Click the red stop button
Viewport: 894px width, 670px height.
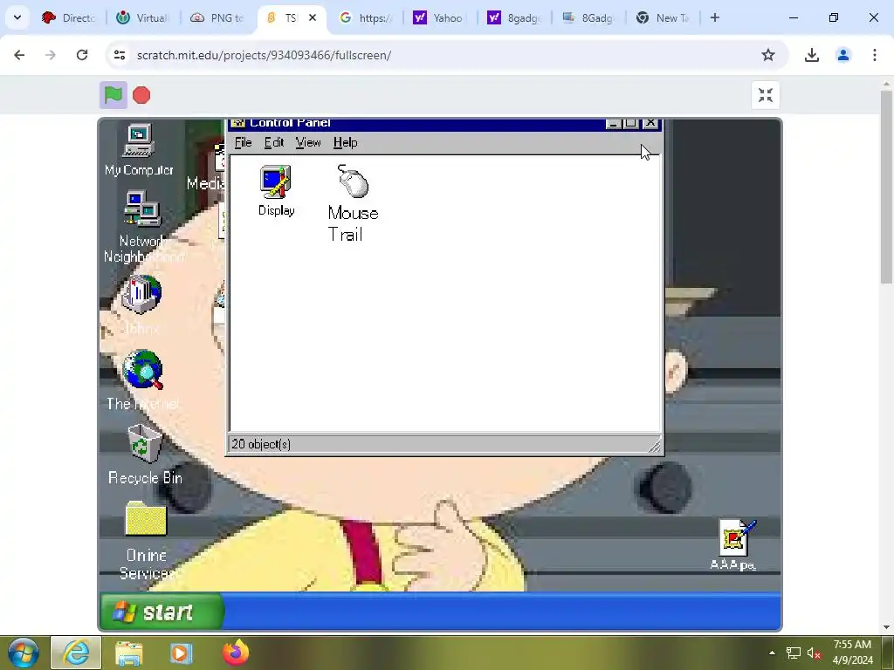click(141, 95)
